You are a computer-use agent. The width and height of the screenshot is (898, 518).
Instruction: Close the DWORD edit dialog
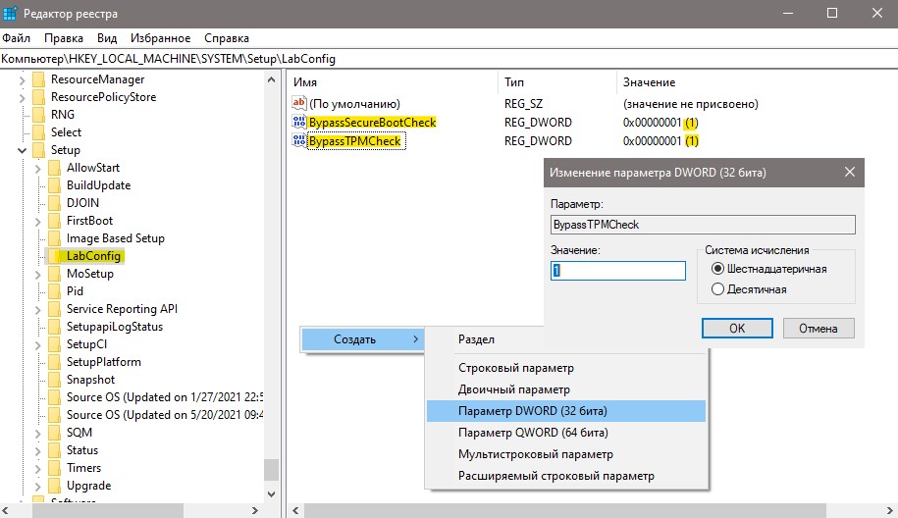pos(850,172)
